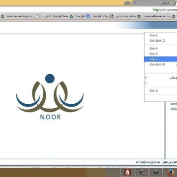Expand the first submenu arrow in context menu
Image resolution: width=177 pixels, height=177 pixels.
[x=146, y=78]
